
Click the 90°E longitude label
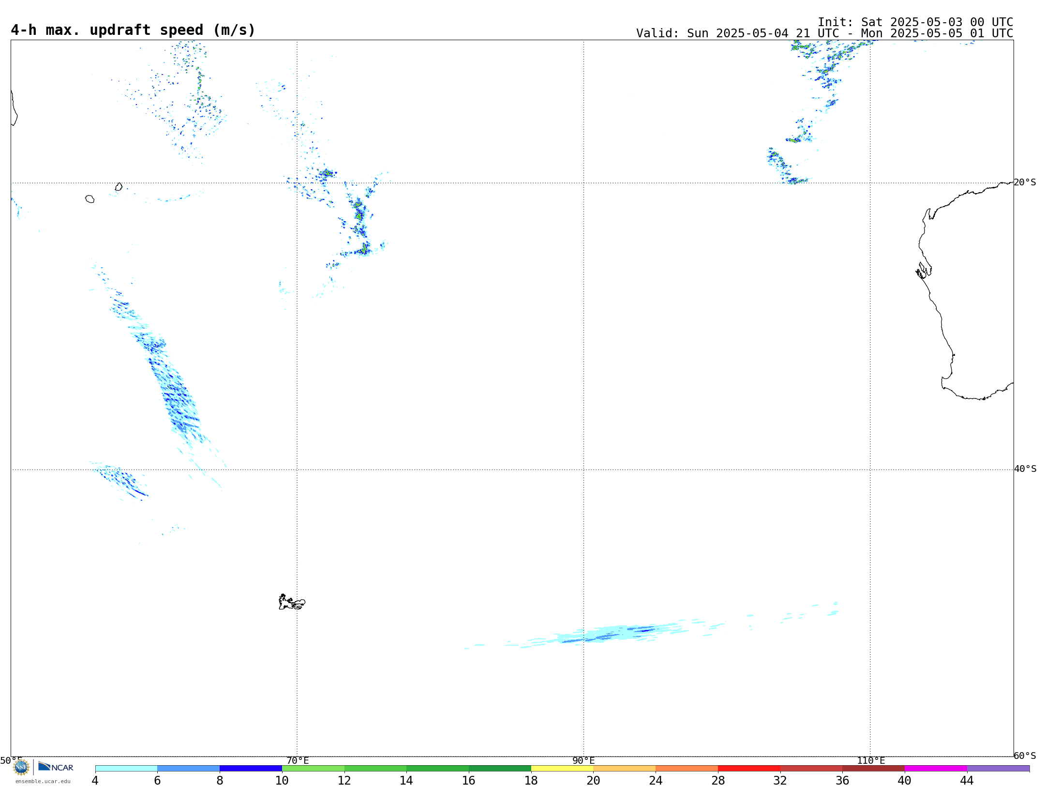coord(583,761)
